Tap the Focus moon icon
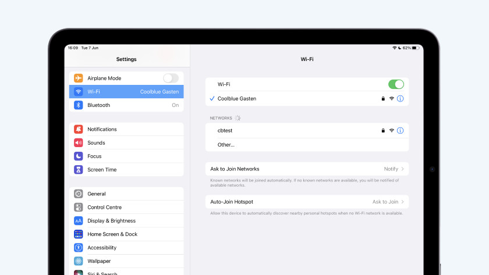 coord(79,156)
